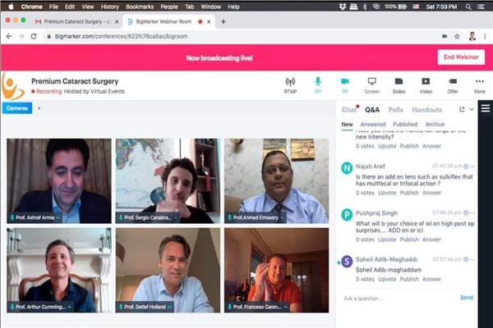The width and height of the screenshot is (493, 328).
Task: Expand the More options menu
Action: (479, 84)
